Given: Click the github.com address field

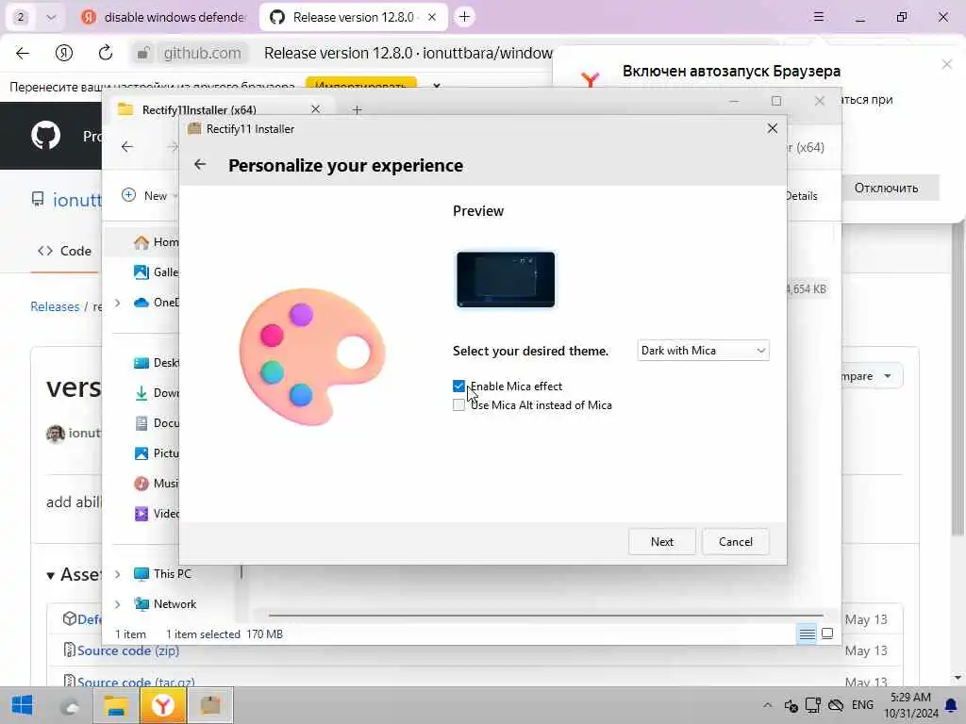Looking at the screenshot, I should point(202,54).
